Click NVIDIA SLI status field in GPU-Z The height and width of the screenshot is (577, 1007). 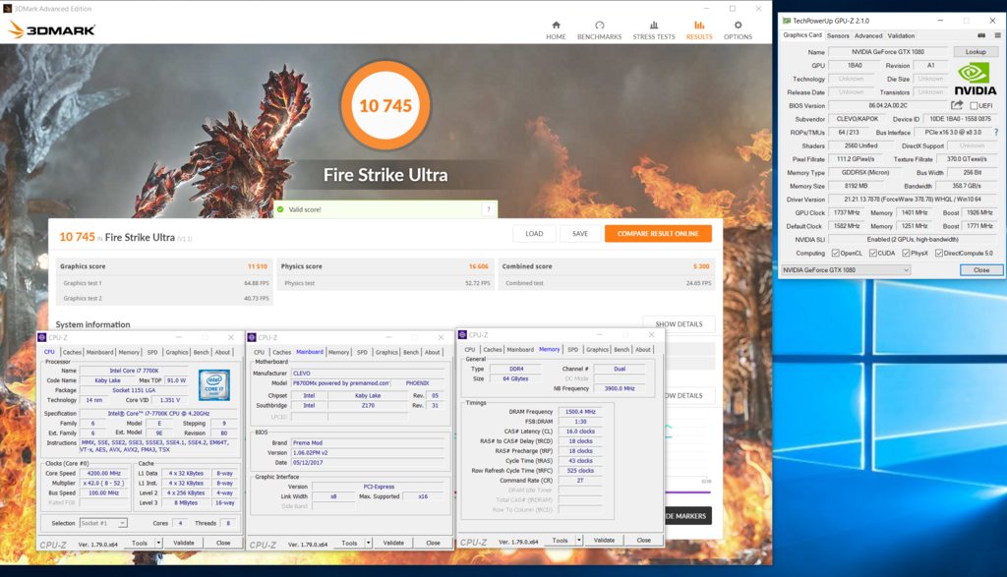coord(912,240)
